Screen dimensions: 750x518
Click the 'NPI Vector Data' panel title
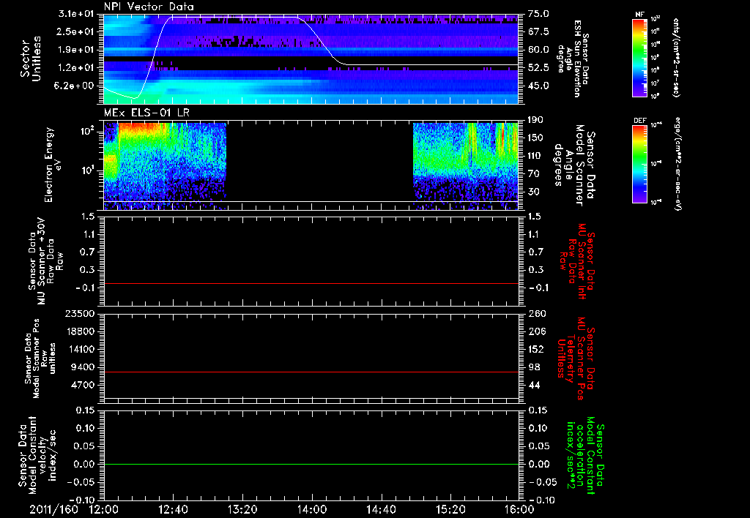pos(149,7)
